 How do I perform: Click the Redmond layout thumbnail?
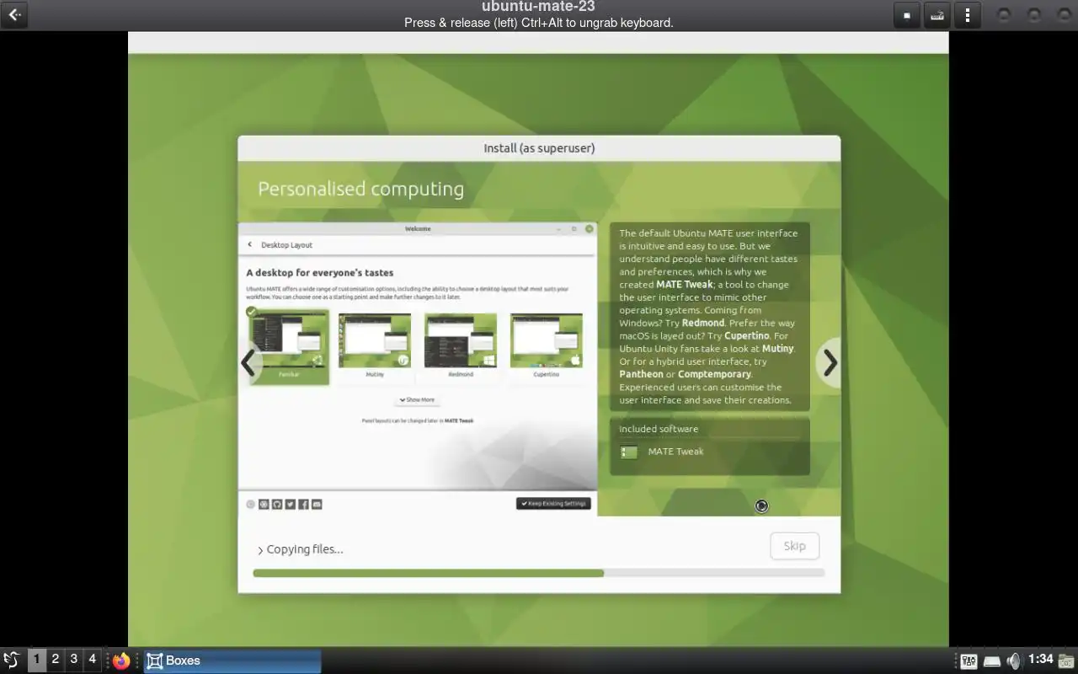click(461, 340)
